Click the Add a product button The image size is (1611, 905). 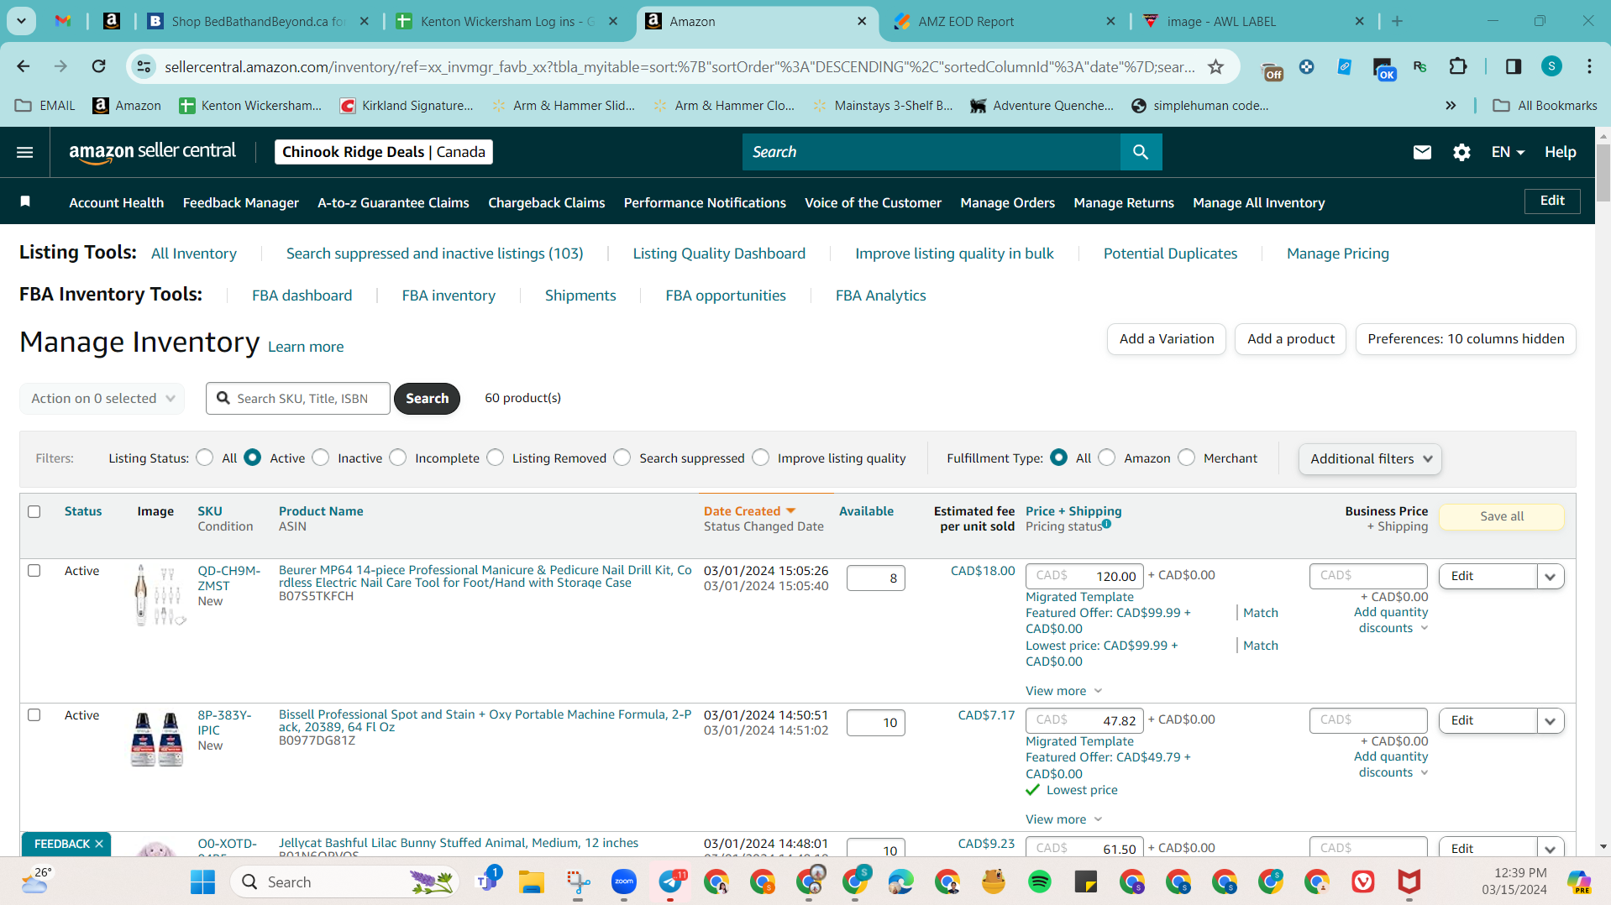tap(1291, 339)
